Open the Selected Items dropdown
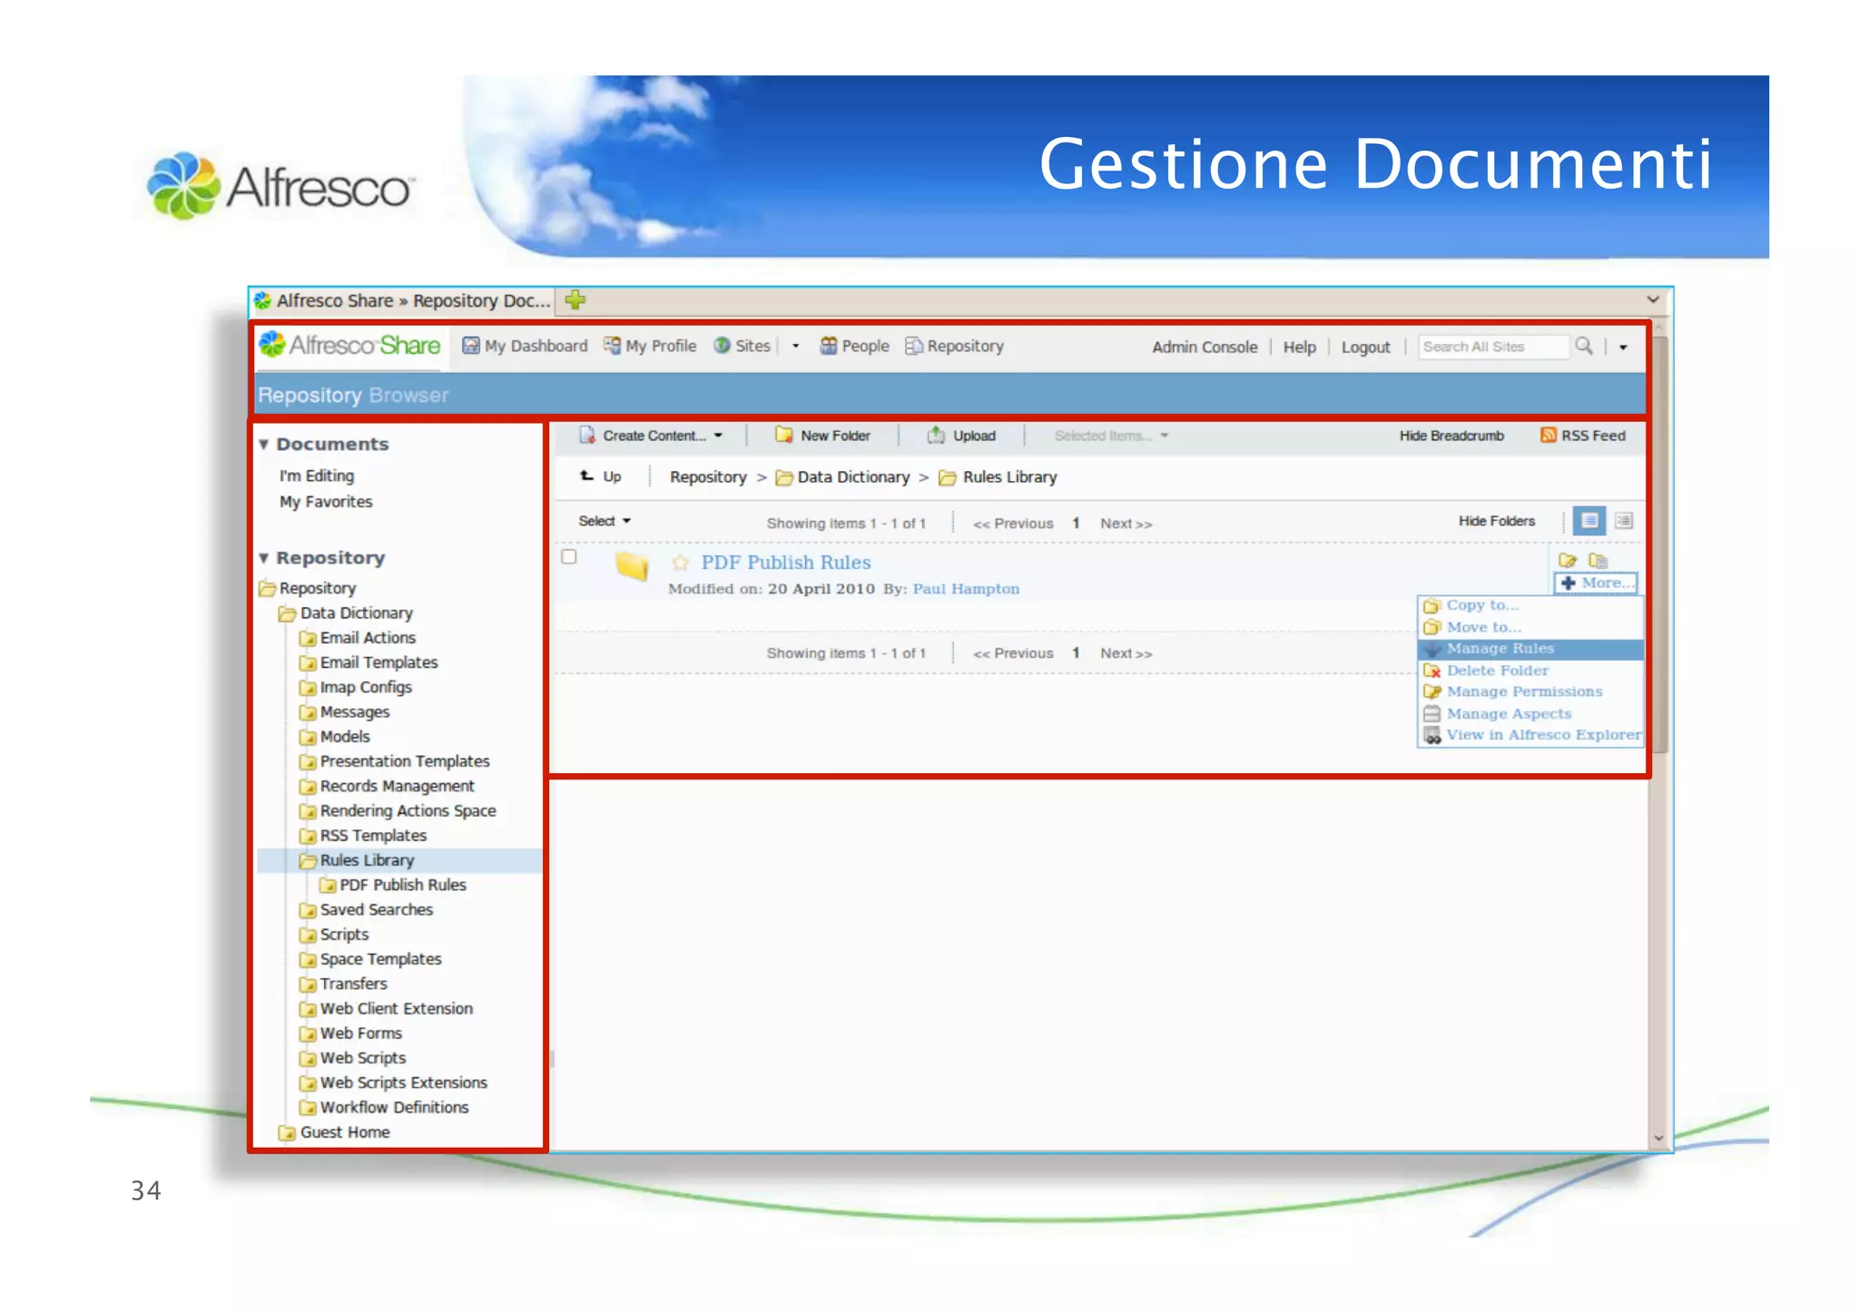Viewport: 1859px width, 1313px height. click(x=1111, y=436)
